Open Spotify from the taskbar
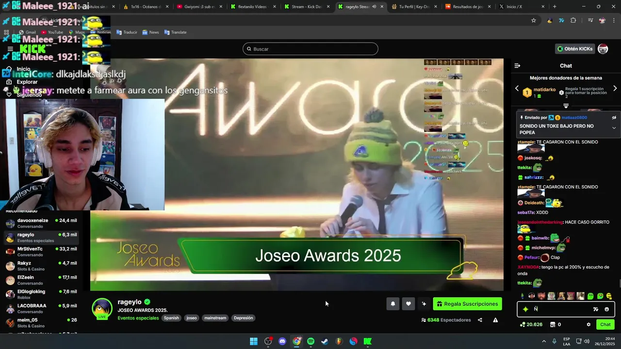This screenshot has height=349, width=621. pyautogui.click(x=310, y=341)
